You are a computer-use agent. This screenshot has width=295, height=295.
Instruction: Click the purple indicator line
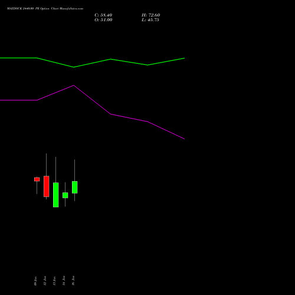pos(92,112)
